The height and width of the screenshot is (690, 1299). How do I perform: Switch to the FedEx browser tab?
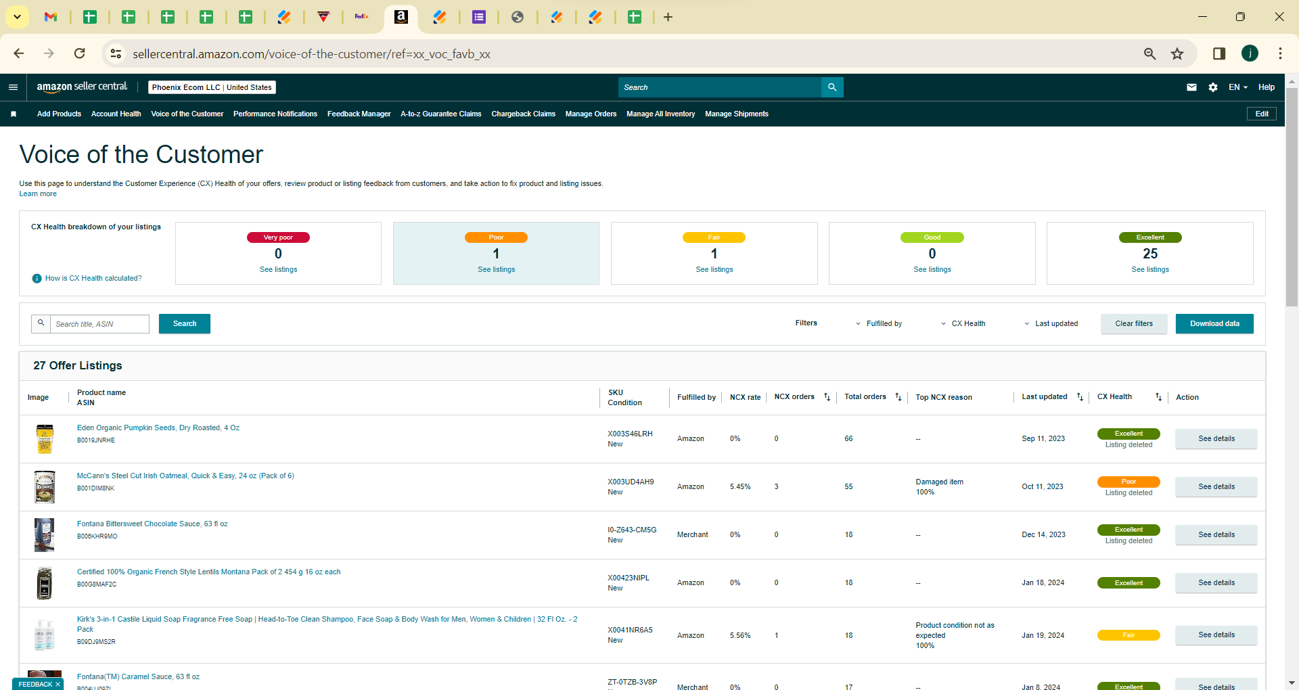pos(362,17)
